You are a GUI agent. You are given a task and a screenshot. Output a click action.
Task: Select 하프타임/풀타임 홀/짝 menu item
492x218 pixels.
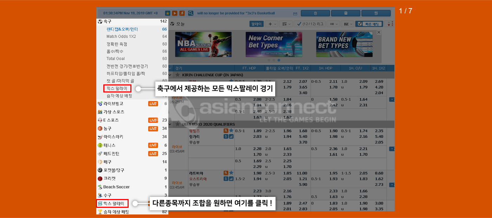coord(126,73)
